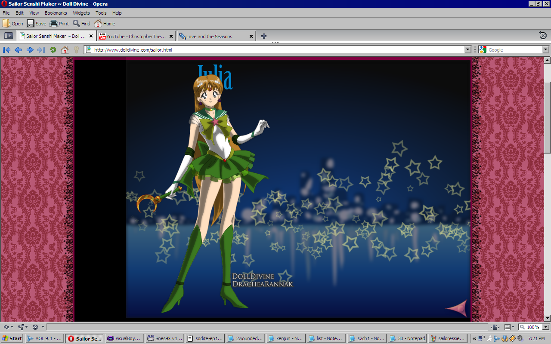Click the Save toolbar button

click(37, 24)
